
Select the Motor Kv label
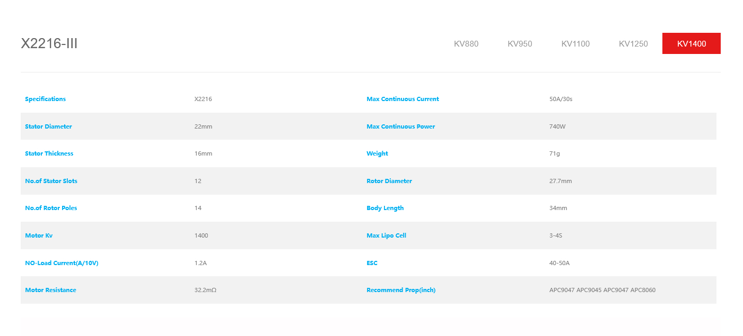(39, 235)
